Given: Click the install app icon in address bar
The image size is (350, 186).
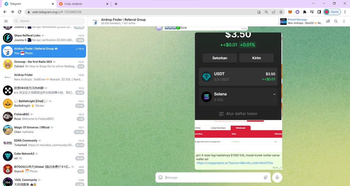Looking at the screenshot, I should (259, 12).
